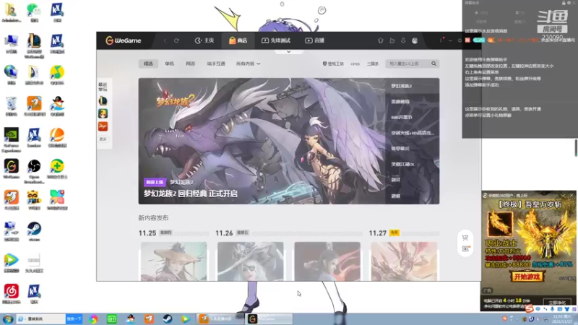
Task: Select the 网游 category
Action: tap(190, 64)
